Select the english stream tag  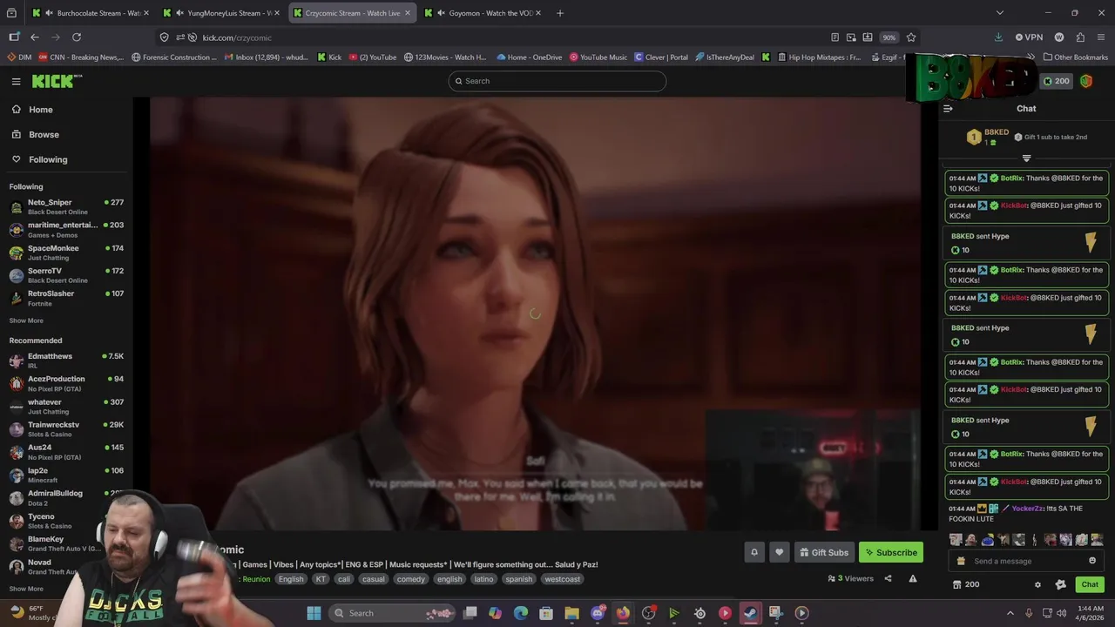point(449,579)
